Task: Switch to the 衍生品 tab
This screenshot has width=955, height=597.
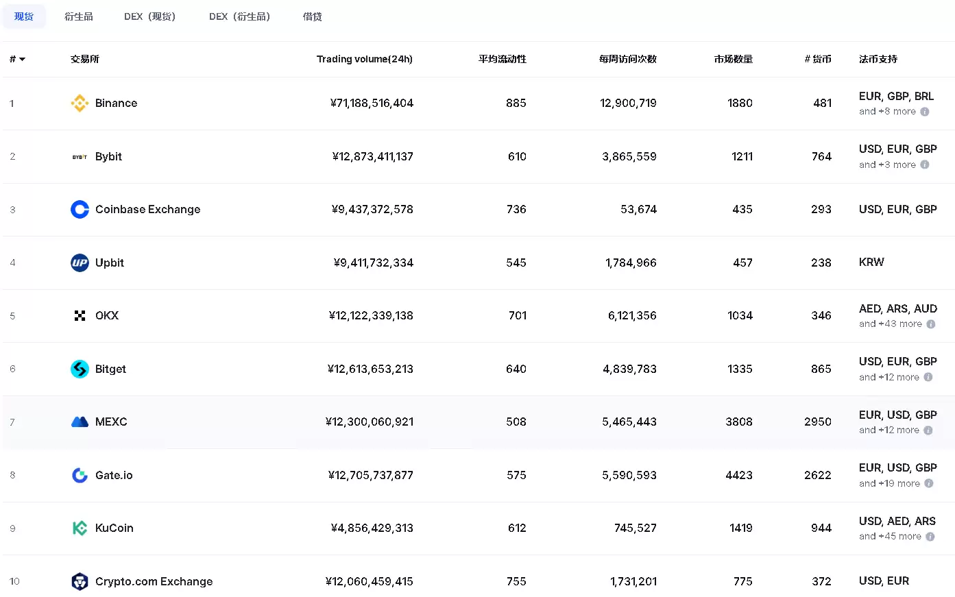Action: 78,16
